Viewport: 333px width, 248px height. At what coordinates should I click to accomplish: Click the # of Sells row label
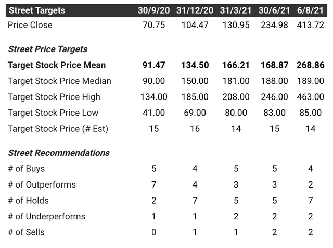(x=26, y=232)
